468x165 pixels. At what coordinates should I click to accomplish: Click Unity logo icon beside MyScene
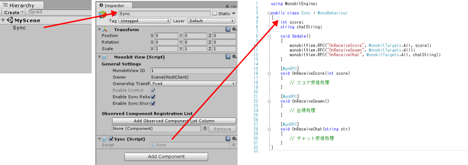pyautogui.click(x=10, y=20)
